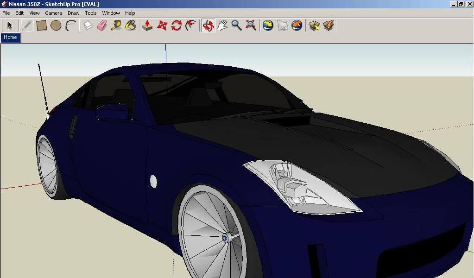Open the Help menu

coord(130,13)
